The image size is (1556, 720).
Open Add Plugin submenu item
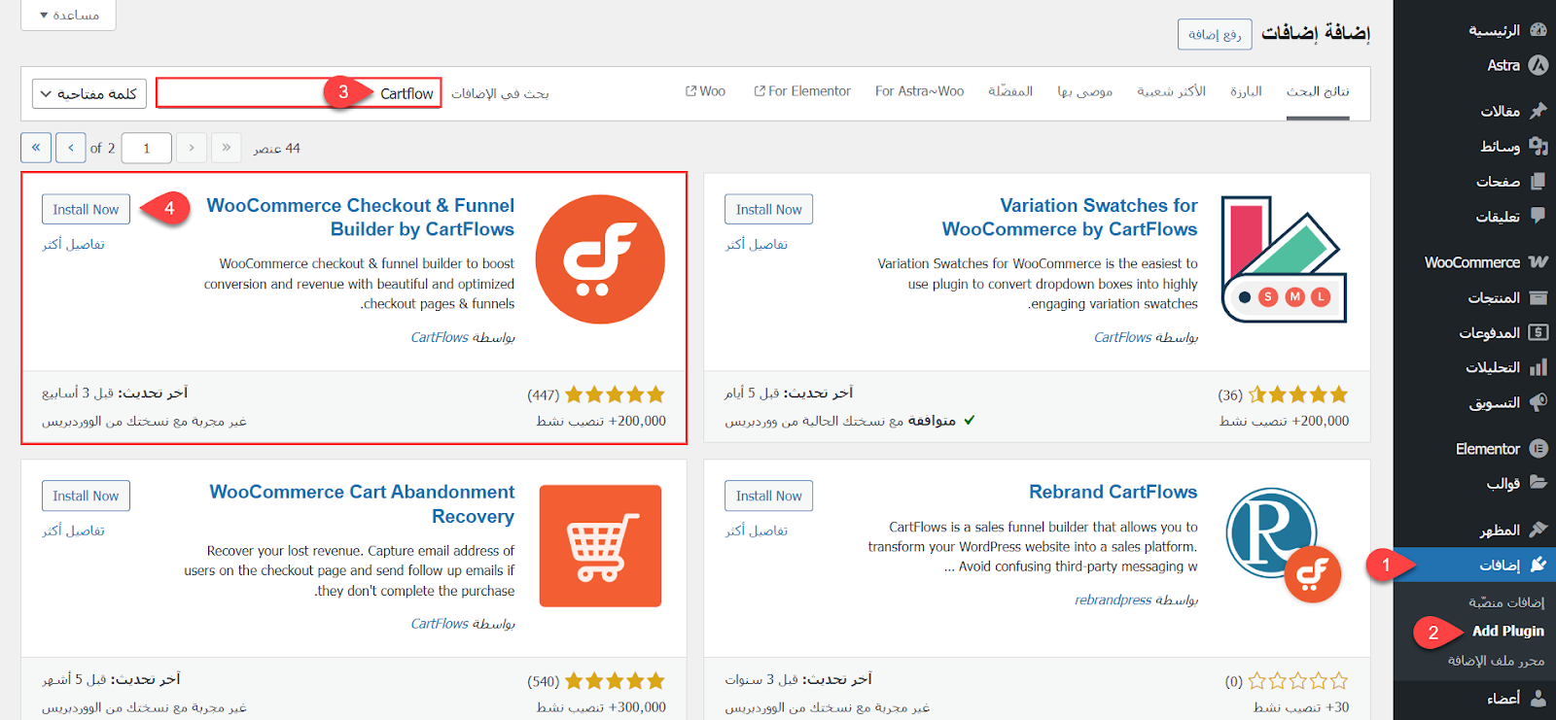[x=1507, y=631]
